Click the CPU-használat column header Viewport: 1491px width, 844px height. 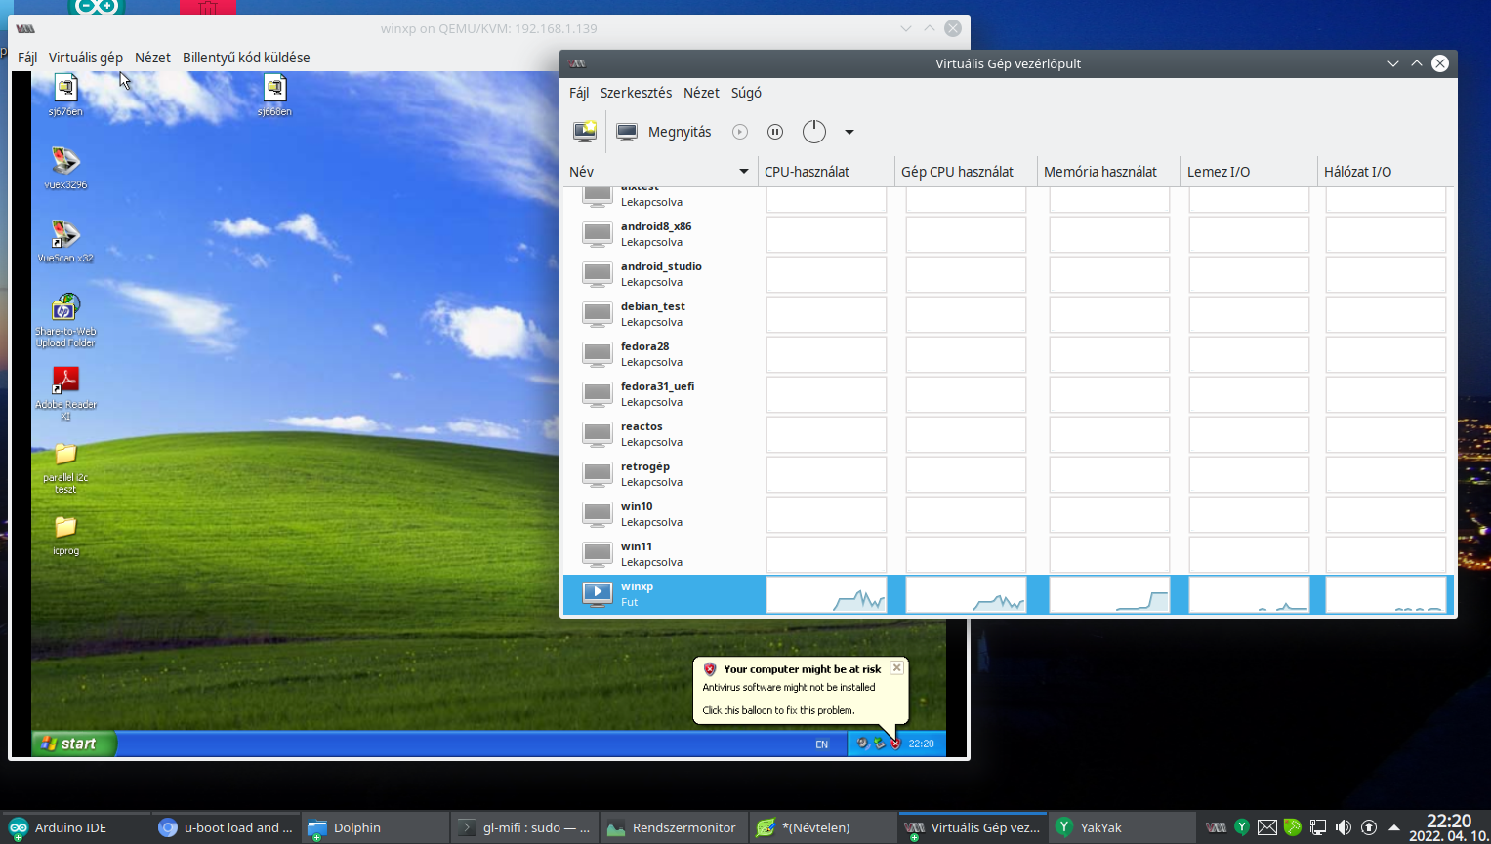[x=826, y=172]
